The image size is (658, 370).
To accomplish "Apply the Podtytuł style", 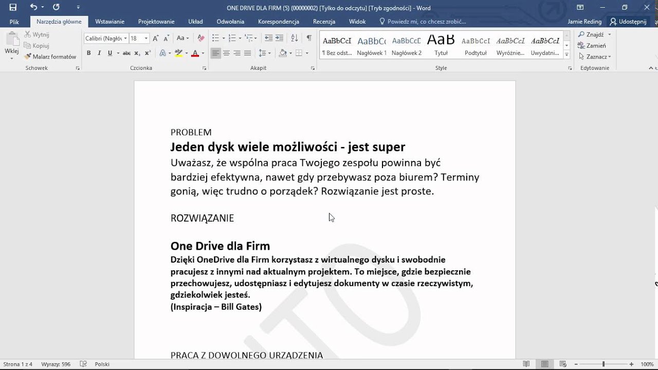I will tap(476, 45).
